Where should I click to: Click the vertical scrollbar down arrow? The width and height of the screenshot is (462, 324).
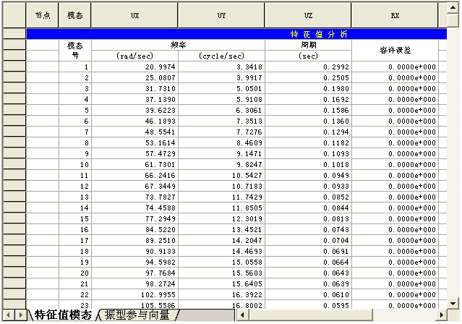tap(453, 303)
